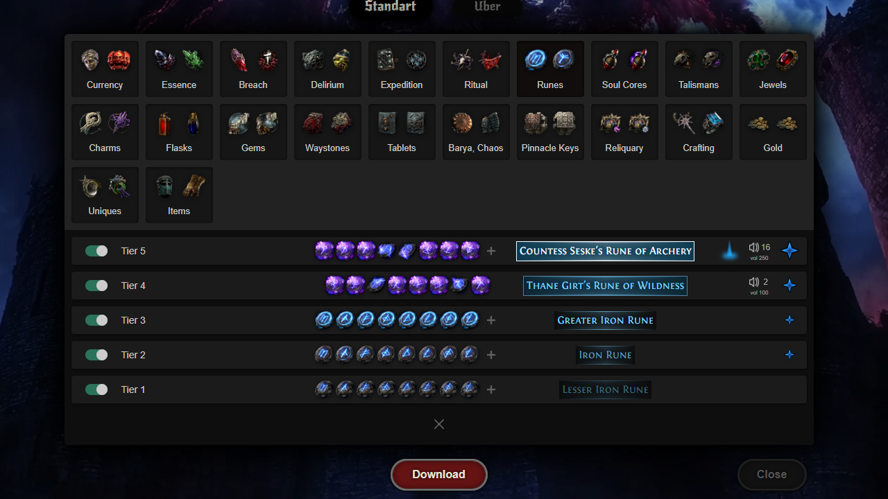This screenshot has width=888, height=499.
Task: Click the blue beam effect icon on Tier 5
Action: point(730,251)
